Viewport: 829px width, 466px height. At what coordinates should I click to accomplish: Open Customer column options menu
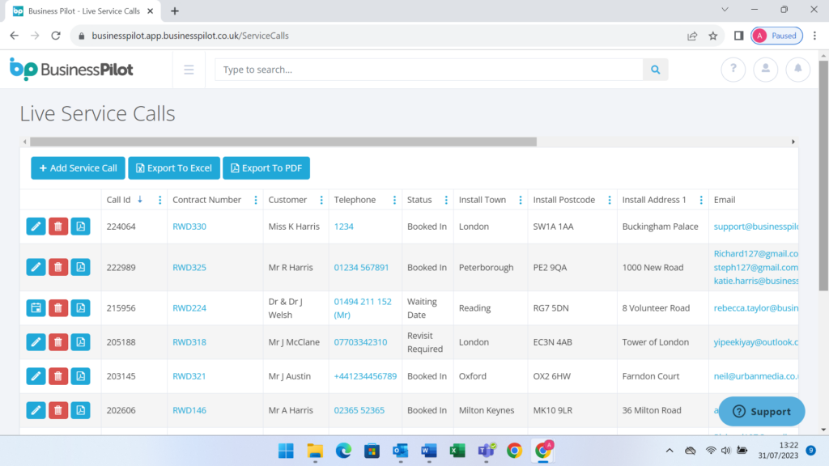(x=321, y=200)
